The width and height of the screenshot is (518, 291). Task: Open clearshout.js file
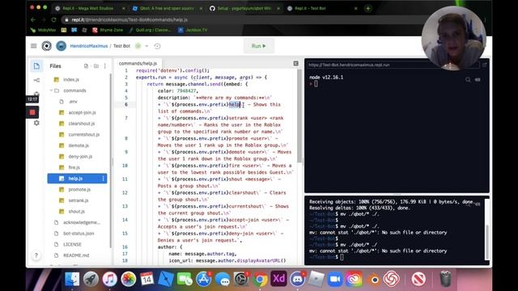pos(81,124)
